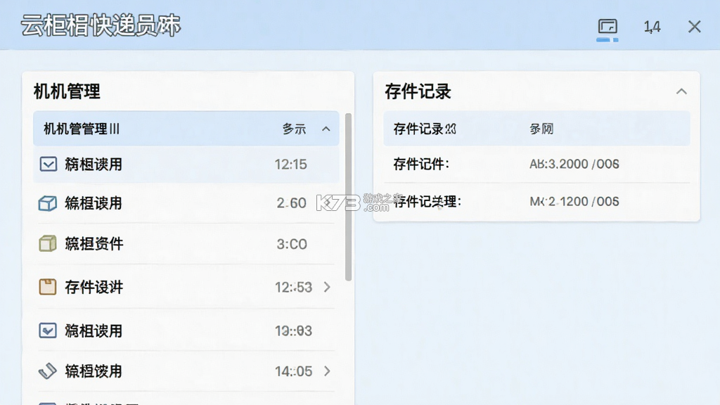720x405 pixels.
Task: Select the 14::05 time value
Action: coord(293,371)
